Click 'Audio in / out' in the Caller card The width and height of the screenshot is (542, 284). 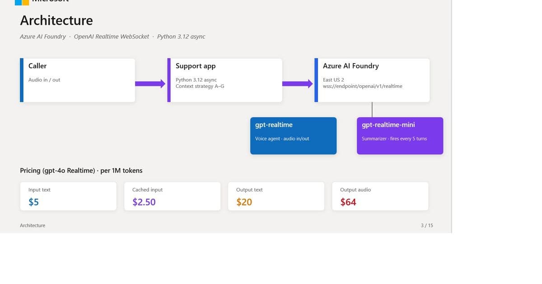pyautogui.click(x=44, y=80)
